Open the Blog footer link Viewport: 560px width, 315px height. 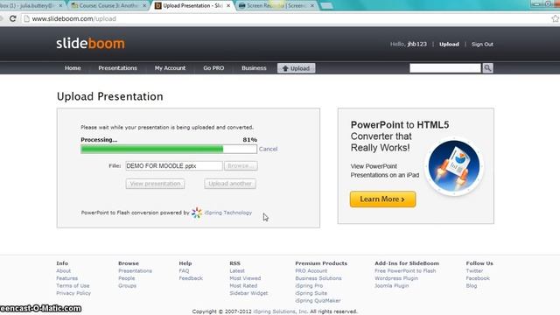pos(472,286)
